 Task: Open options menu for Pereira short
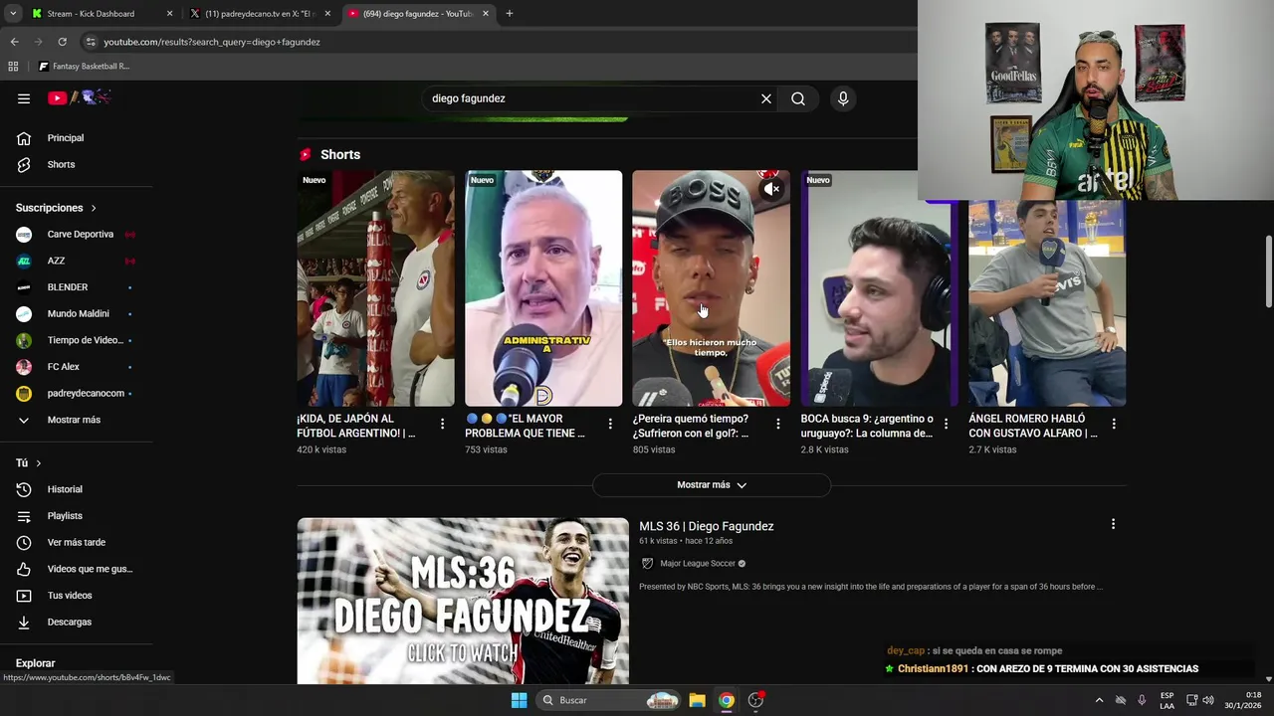778,424
